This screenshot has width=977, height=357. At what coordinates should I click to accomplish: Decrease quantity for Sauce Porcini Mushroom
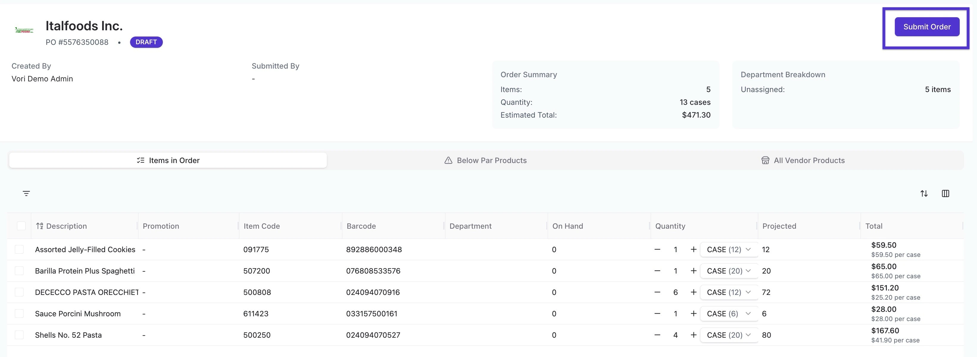pyautogui.click(x=657, y=313)
